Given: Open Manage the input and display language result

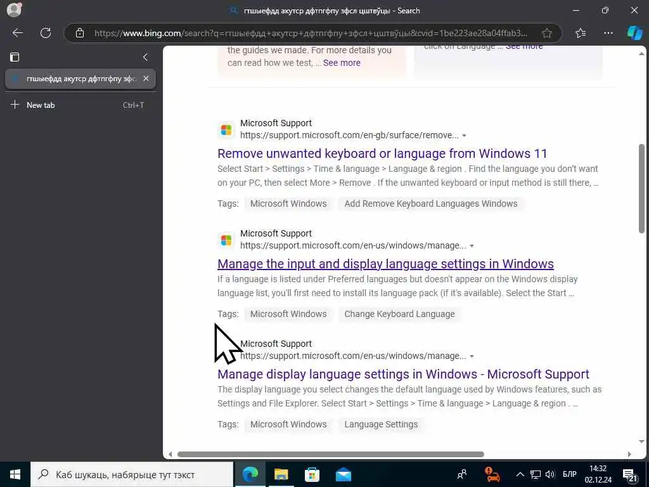Looking at the screenshot, I should click(385, 264).
